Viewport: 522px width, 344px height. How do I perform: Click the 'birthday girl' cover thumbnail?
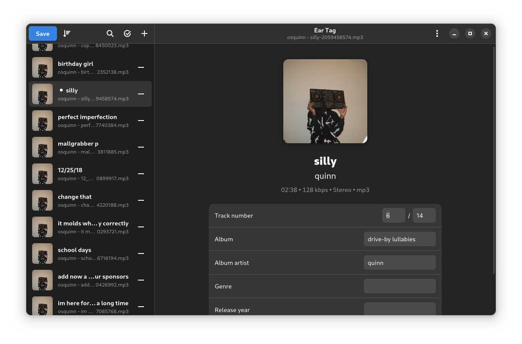coord(42,67)
